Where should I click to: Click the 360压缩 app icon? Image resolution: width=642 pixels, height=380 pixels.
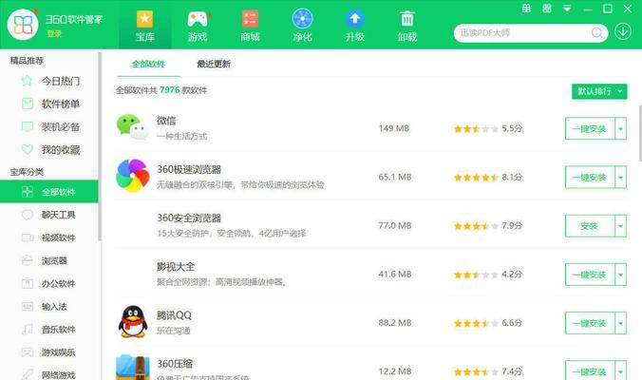(133, 368)
